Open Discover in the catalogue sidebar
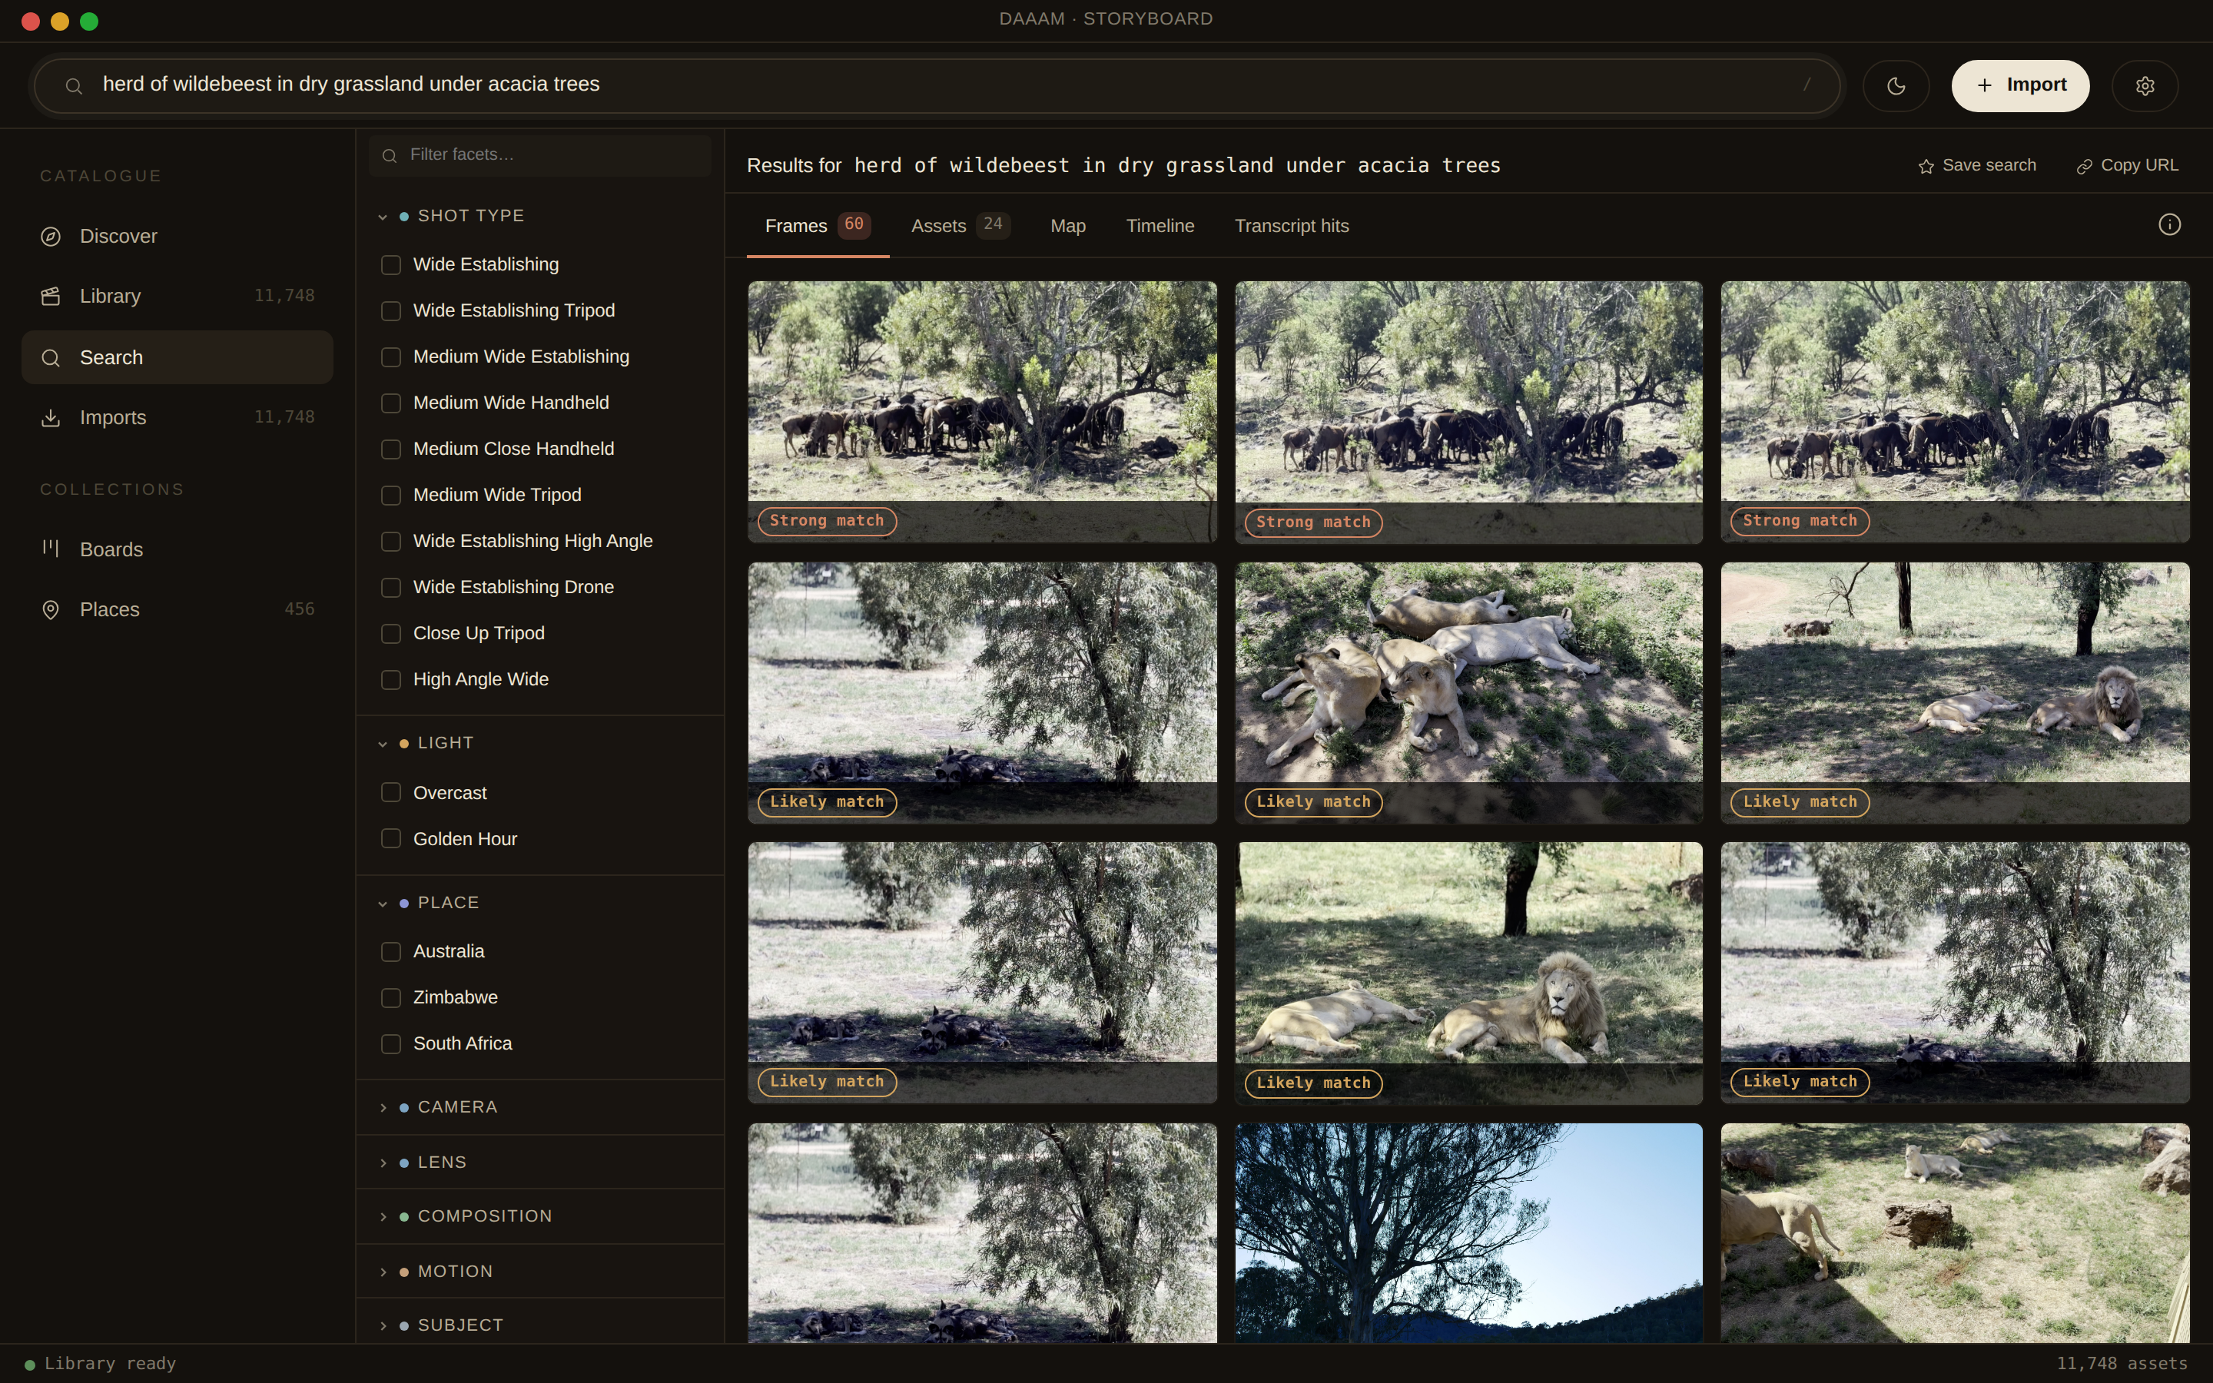Image resolution: width=2213 pixels, height=1383 pixels. [x=178, y=237]
